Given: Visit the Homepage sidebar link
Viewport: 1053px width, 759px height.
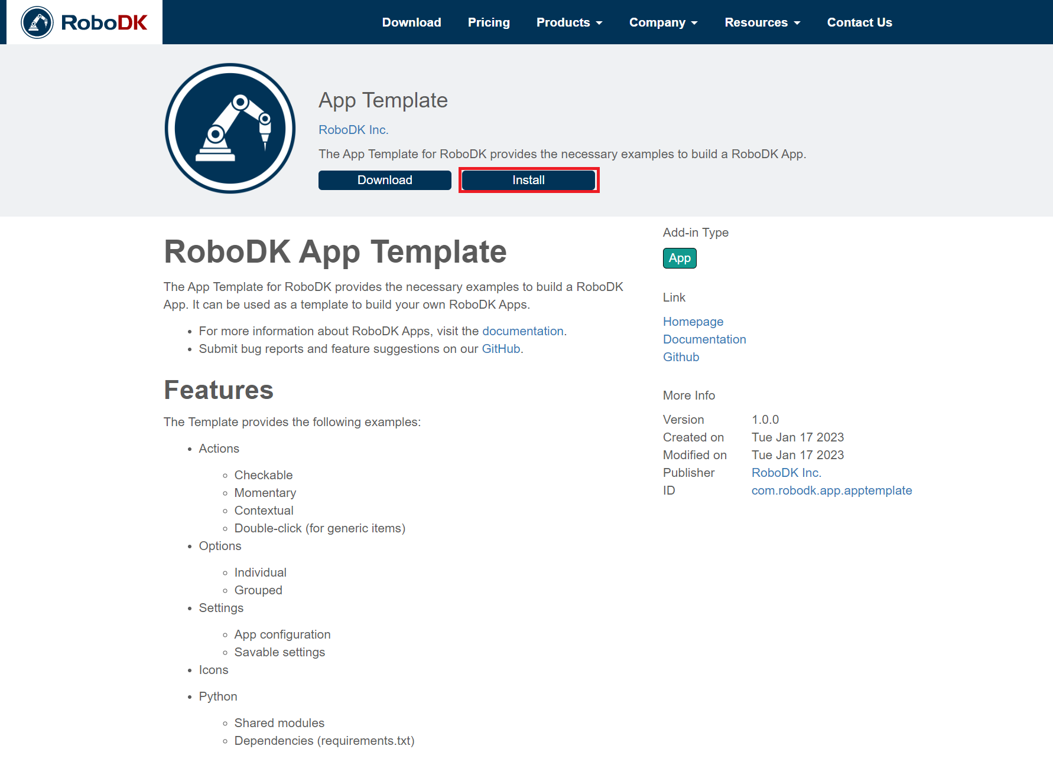Looking at the screenshot, I should pos(693,322).
